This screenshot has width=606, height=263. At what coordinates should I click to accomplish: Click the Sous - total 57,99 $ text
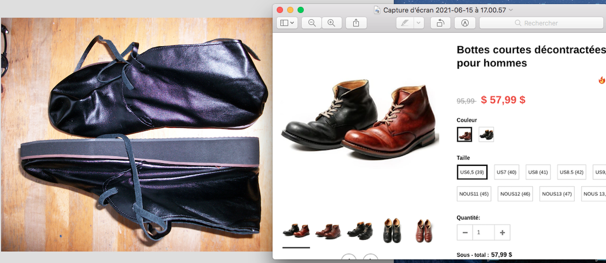(x=484, y=255)
